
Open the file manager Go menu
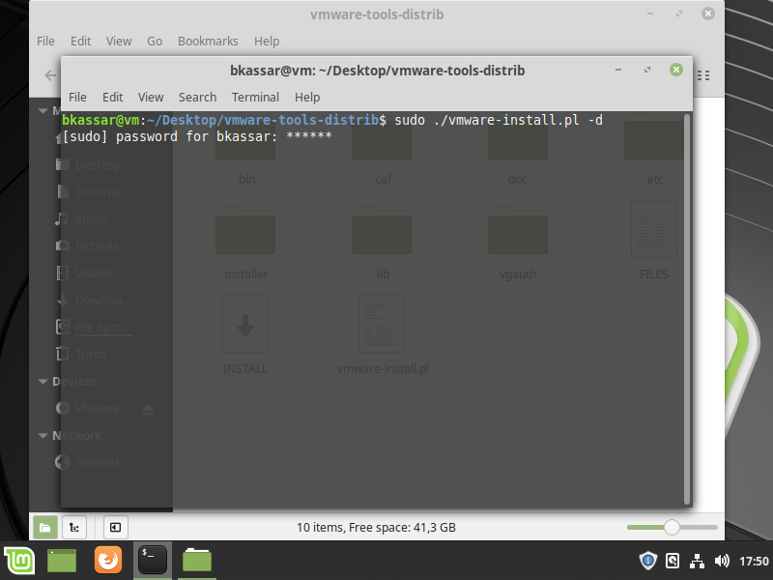(x=155, y=41)
